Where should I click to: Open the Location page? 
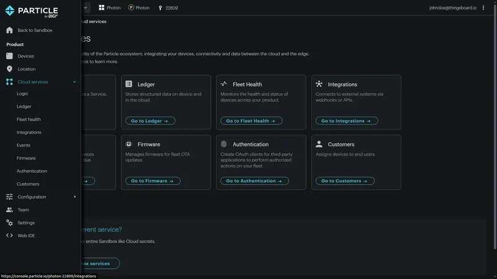[x=27, y=69]
